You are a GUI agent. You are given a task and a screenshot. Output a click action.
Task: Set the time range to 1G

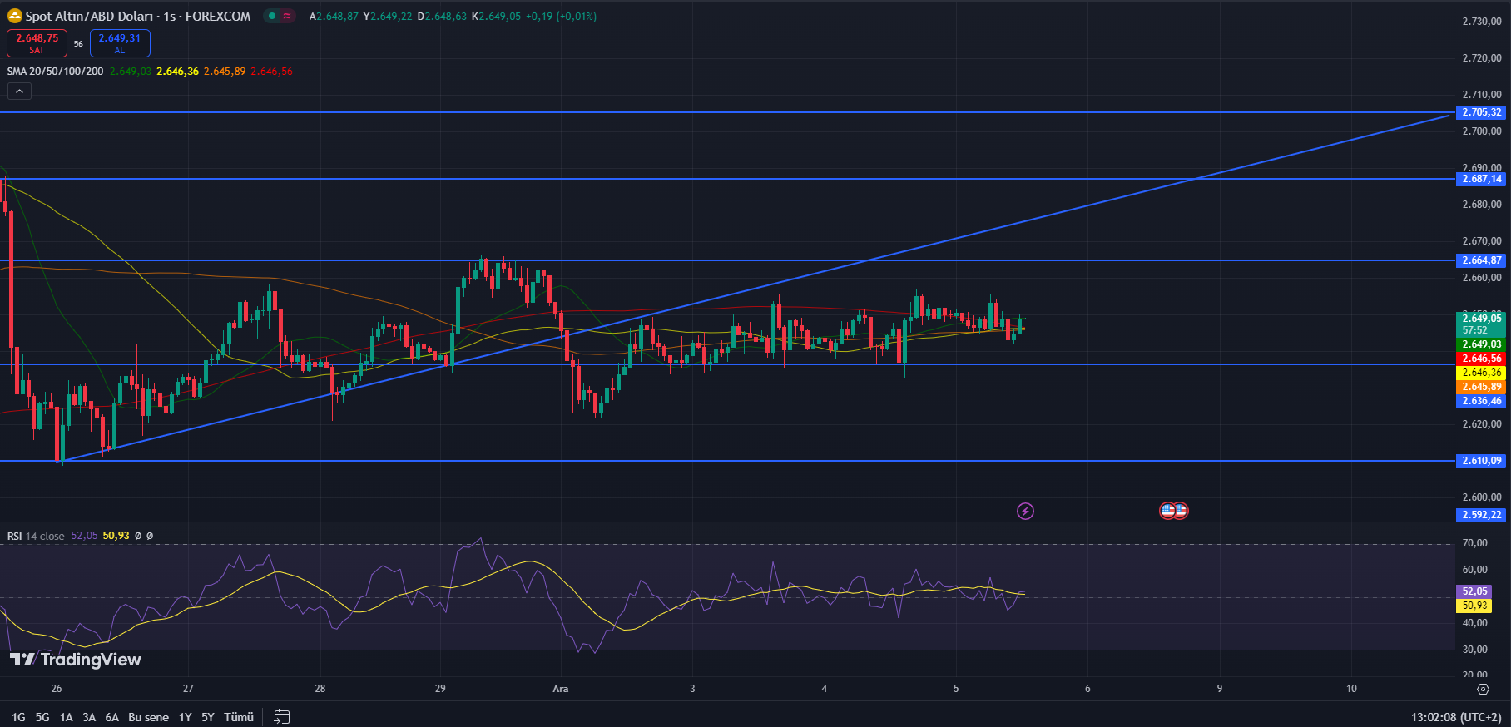pyautogui.click(x=18, y=717)
